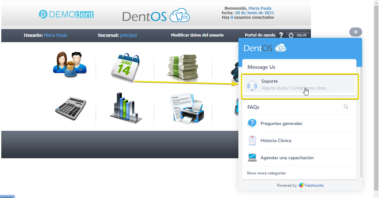Image resolution: width=379 pixels, height=198 pixels.
Task: Open the bar chart statistics icon
Action: click(126, 108)
